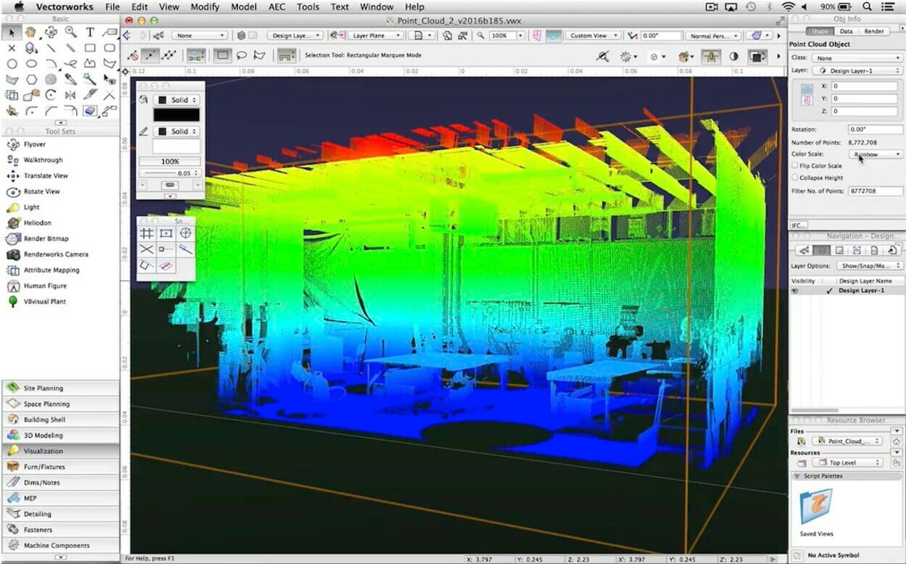Toggle Design Layer-1 visibility eye
Viewport: 906px width, 564px height.
pos(795,291)
